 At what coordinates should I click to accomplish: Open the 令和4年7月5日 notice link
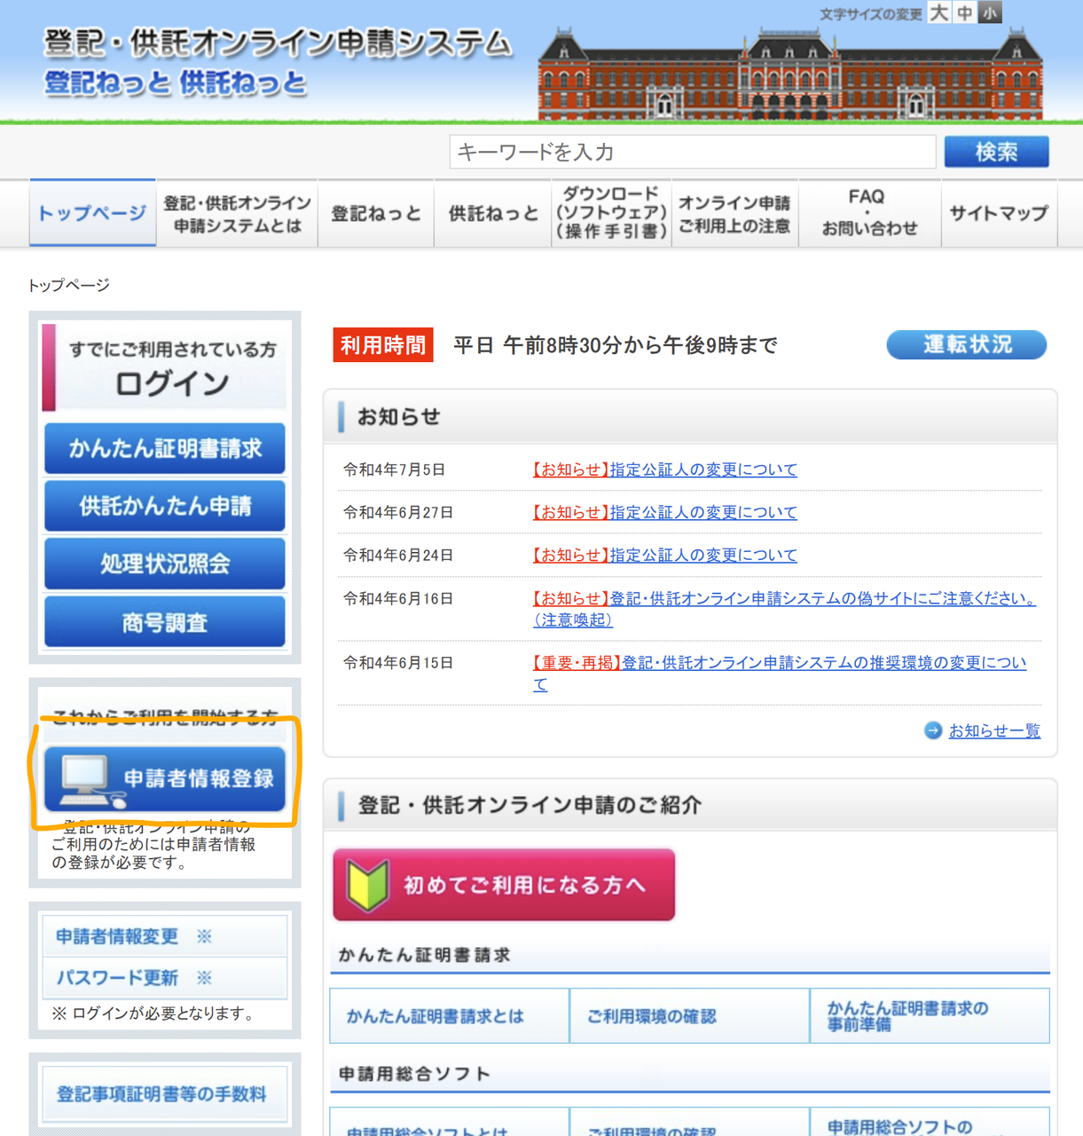(664, 469)
